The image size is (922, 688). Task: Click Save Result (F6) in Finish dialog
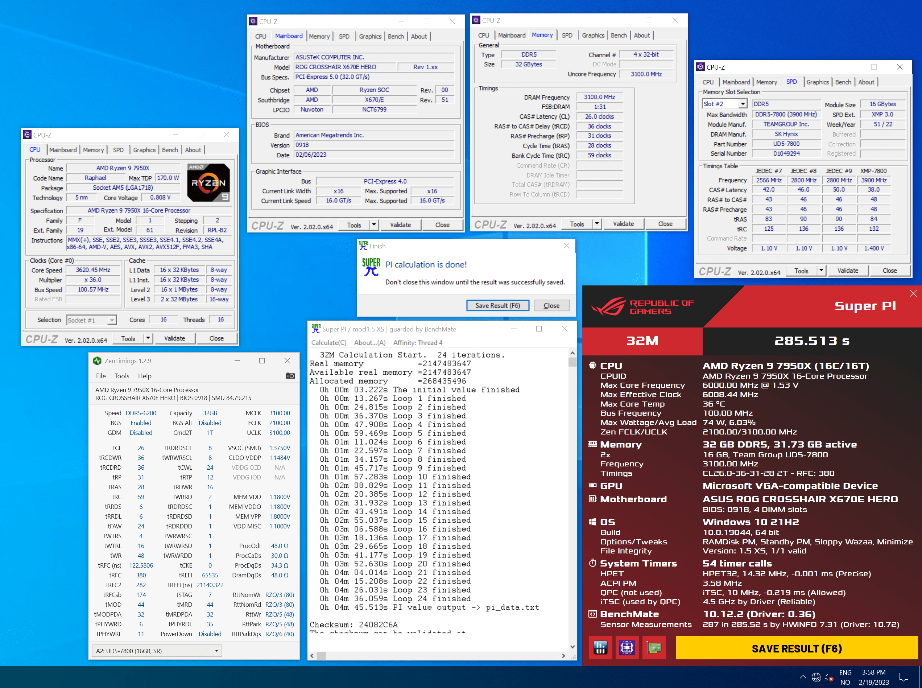[x=497, y=305]
